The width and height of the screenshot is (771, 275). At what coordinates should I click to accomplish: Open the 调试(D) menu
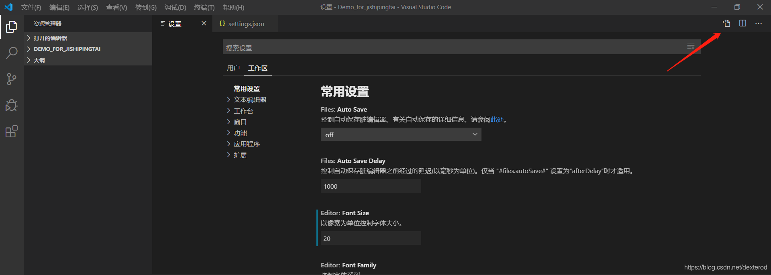pyautogui.click(x=175, y=7)
